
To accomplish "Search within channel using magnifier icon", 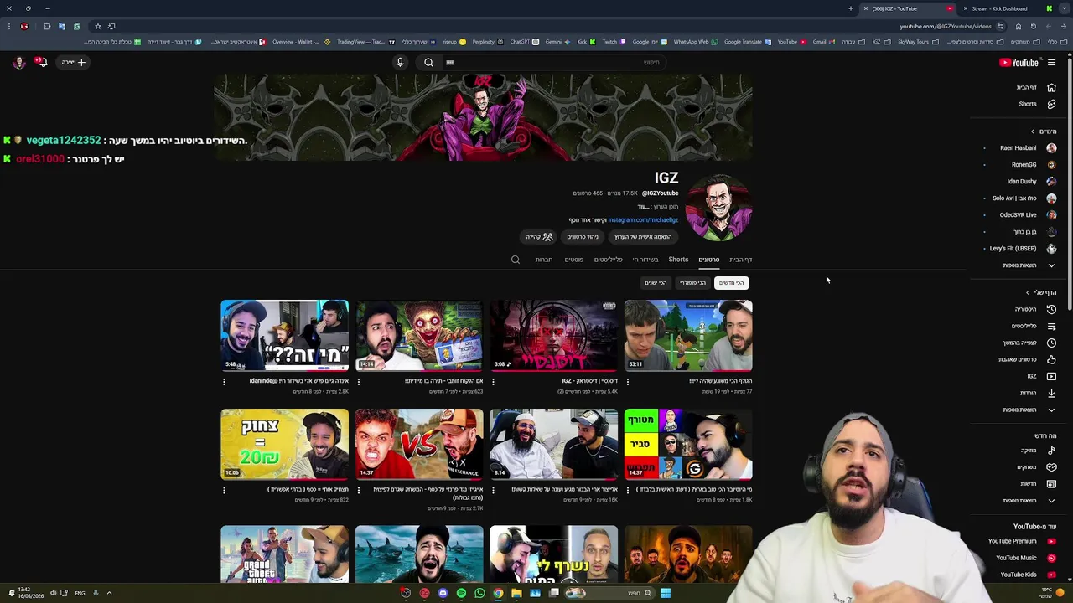I will coord(516,260).
